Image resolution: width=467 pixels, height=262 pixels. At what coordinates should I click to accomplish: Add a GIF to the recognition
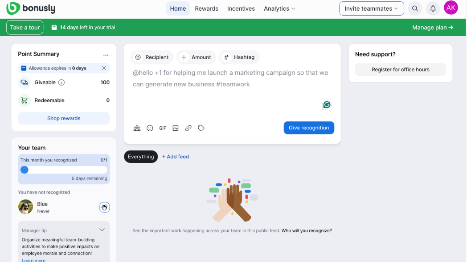pos(163,128)
